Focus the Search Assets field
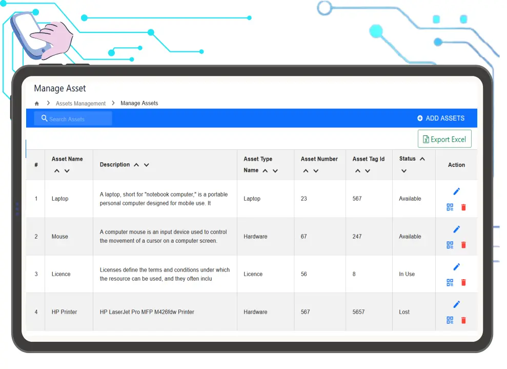507x369 pixels. [73, 119]
